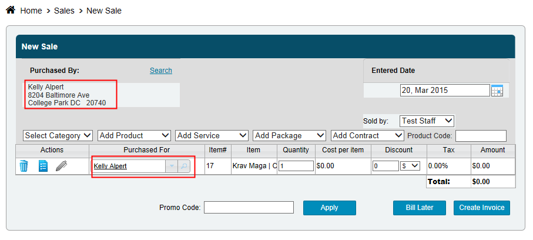Open the Add Product dropdown
This screenshot has width=533, height=240.
click(134, 136)
